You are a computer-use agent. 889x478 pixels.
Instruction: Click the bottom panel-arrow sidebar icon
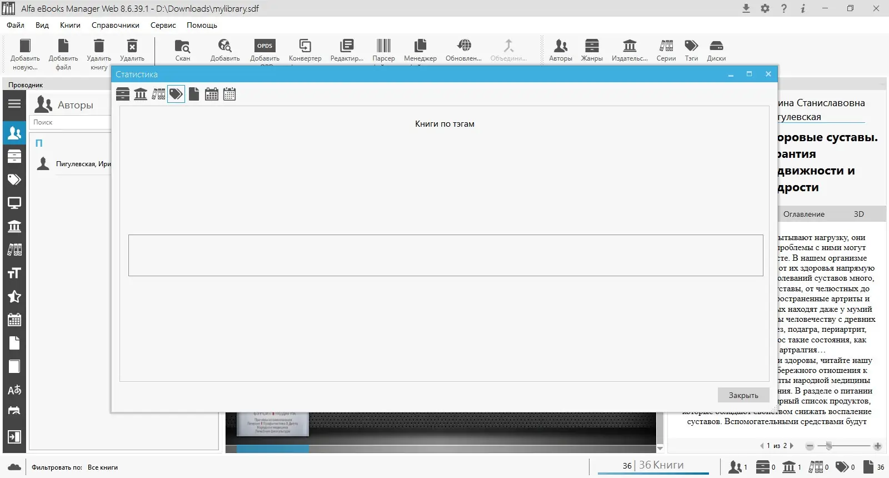pos(14,437)
